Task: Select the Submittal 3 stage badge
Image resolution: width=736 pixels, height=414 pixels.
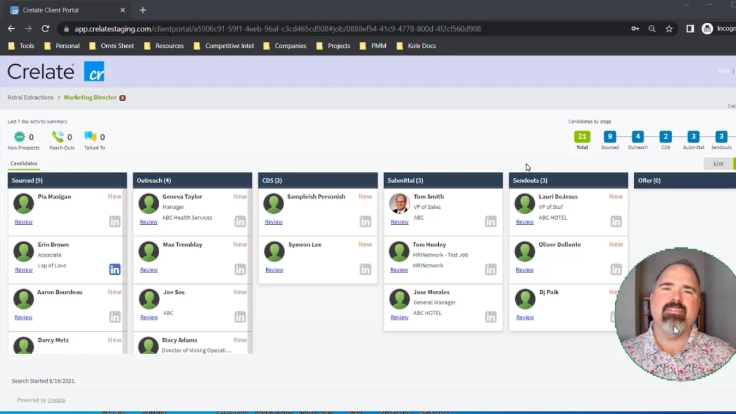Action: click(693, 137)
